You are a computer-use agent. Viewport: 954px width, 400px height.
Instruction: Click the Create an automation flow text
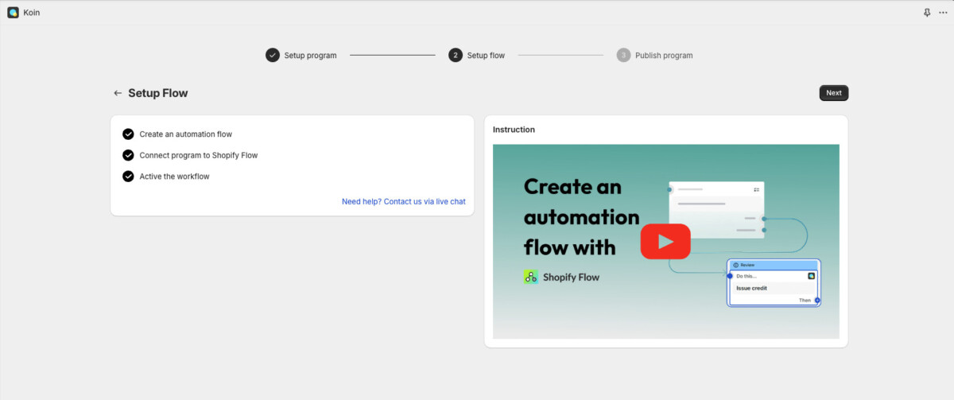coord(186,134)
